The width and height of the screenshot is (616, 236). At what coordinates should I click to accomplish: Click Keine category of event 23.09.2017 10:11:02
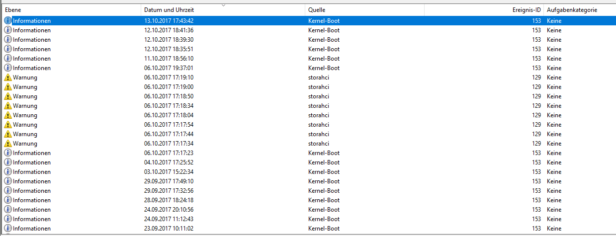[x=554, y=229]
